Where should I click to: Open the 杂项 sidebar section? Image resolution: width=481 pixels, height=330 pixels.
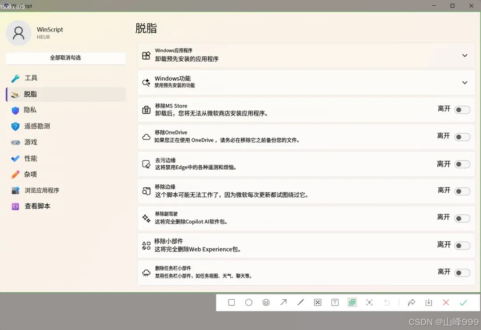pyautogui.click(x=65, y=175)
